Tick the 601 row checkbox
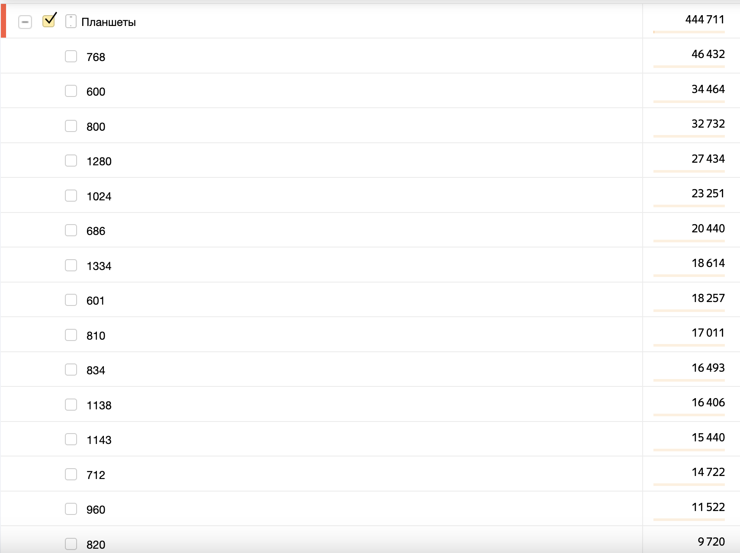 [71, 300]
